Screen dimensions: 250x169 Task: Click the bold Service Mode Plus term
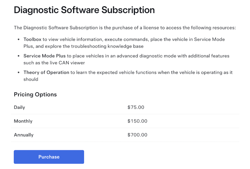(44, 56)
